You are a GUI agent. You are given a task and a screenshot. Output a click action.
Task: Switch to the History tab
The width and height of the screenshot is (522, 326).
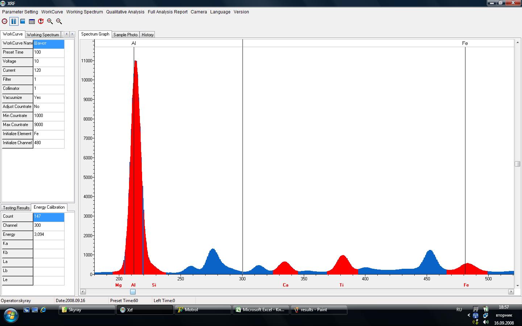(147, 34)
